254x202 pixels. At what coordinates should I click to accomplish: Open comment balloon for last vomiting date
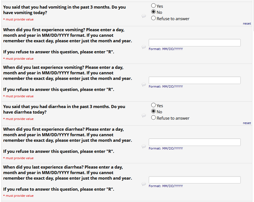[144, 85]
